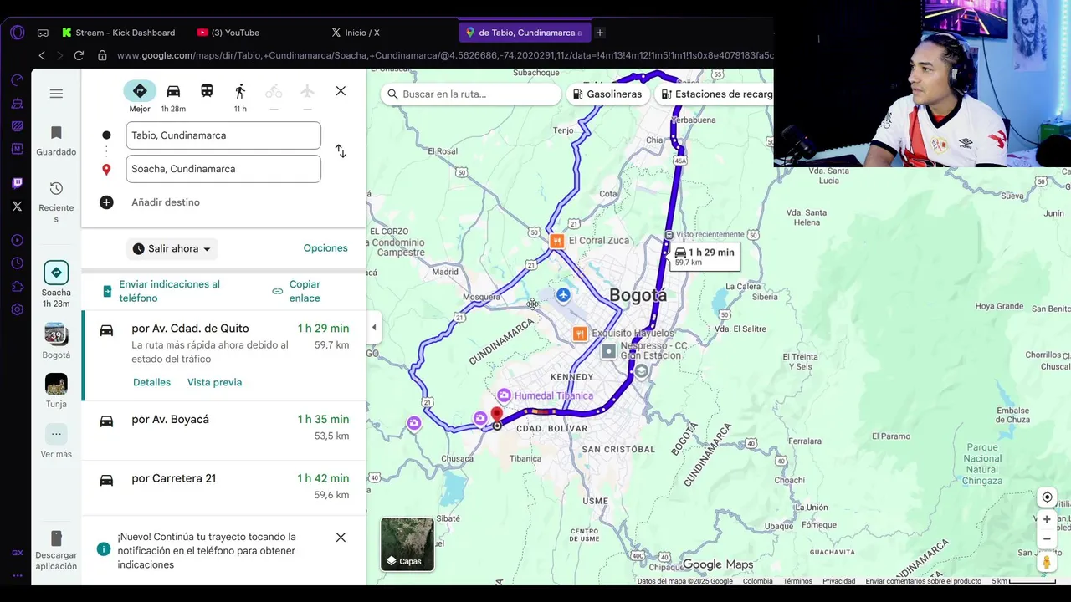Click the route time 1 h 29 min label
This screenshot has height=602, width=1071.
(705, 257)
